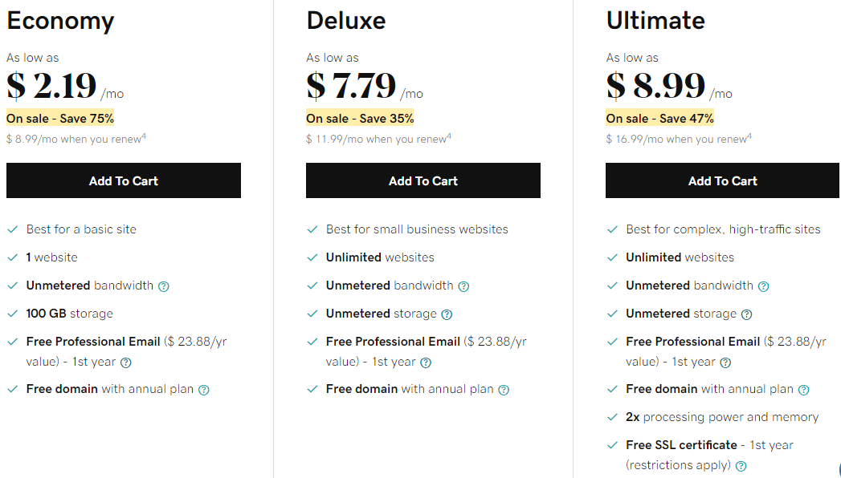Open Ultimate Professional Email help icon

[726, 363]
